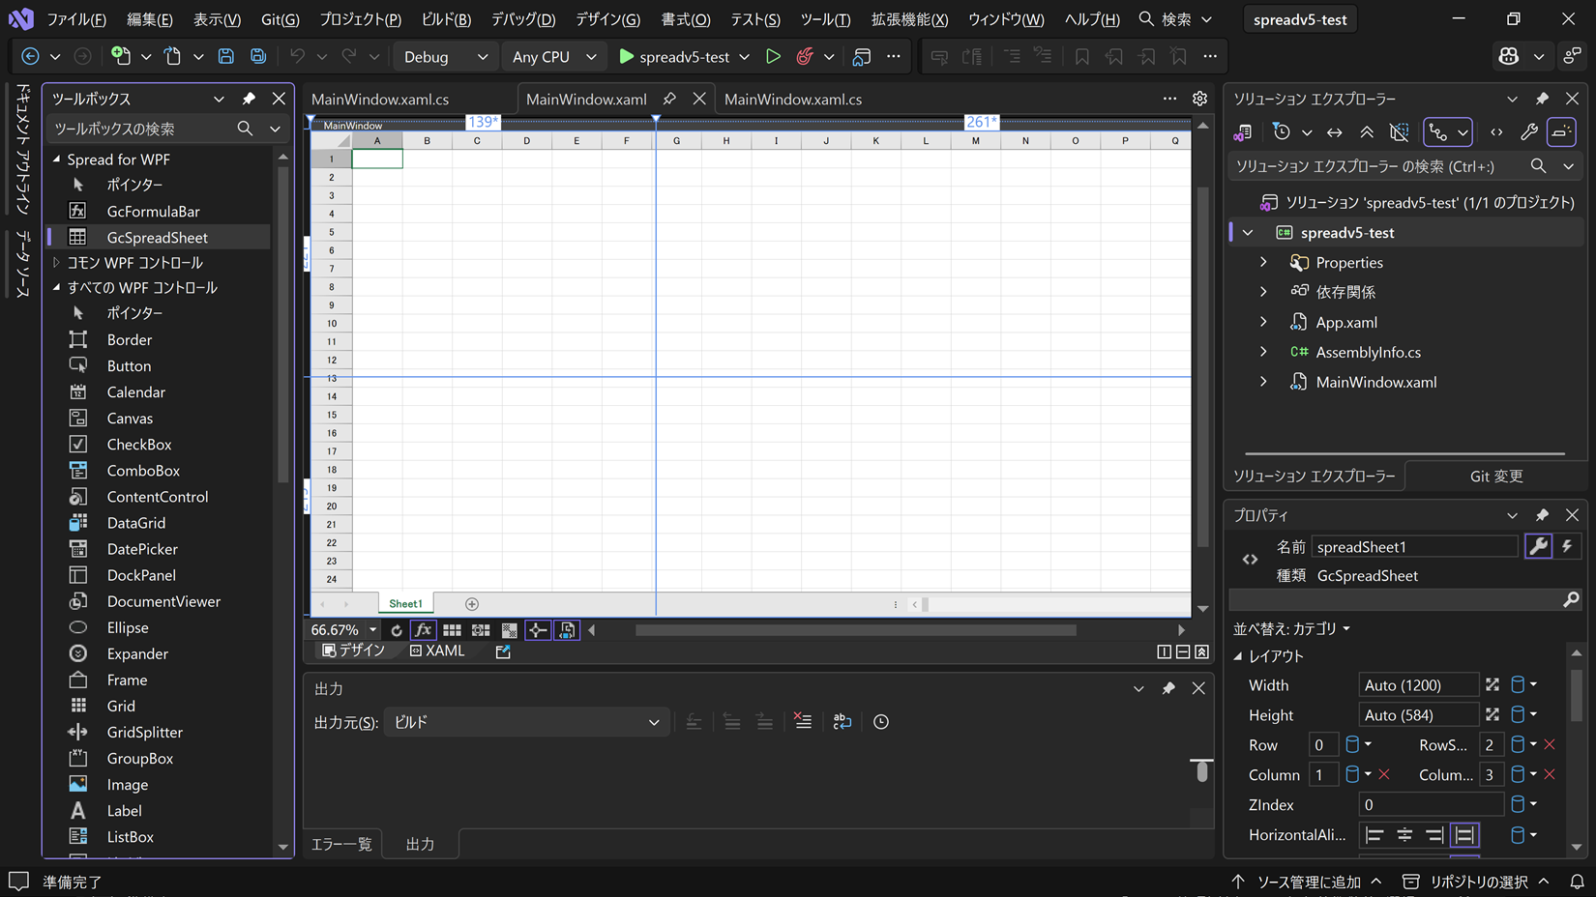The height and width of the screenshot is (897, 1596).
Task: Open notifications bell in status bar
Action: (1577, 882)
